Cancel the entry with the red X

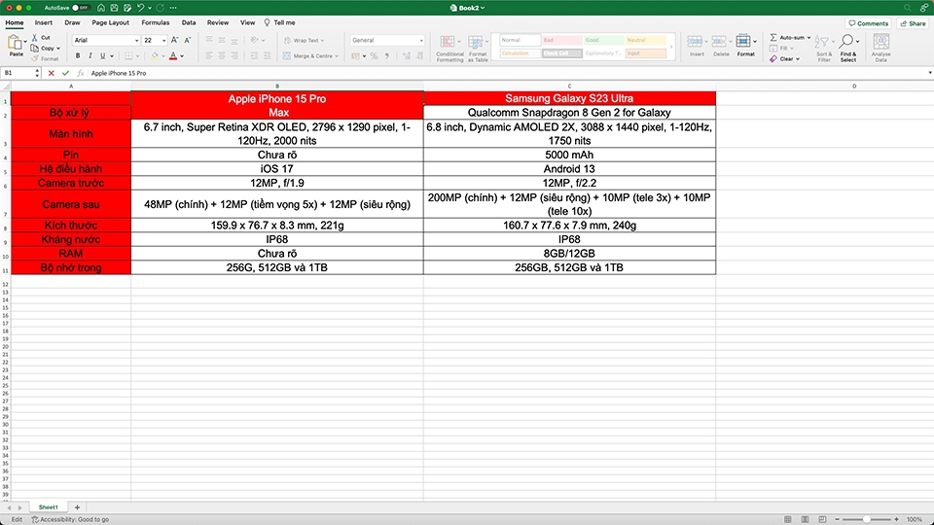[x=52, y=73]
